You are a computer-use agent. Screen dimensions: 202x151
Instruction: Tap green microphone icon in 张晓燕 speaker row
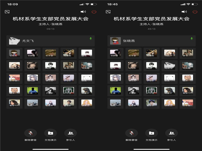[x=192, y=39]
